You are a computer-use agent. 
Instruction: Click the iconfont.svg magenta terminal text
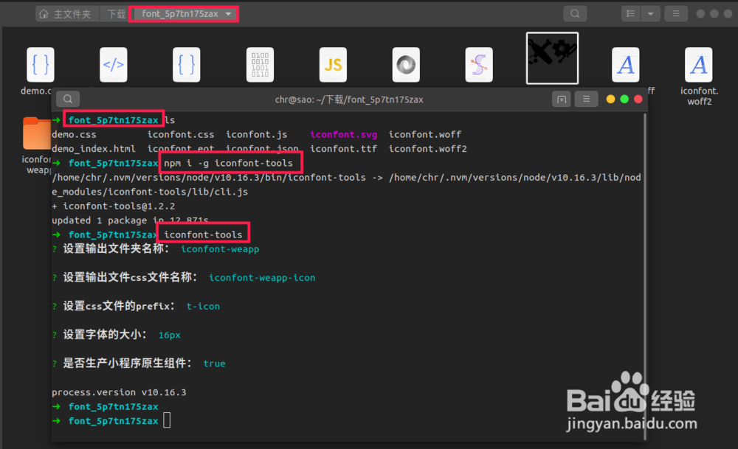tap(343, 134)
